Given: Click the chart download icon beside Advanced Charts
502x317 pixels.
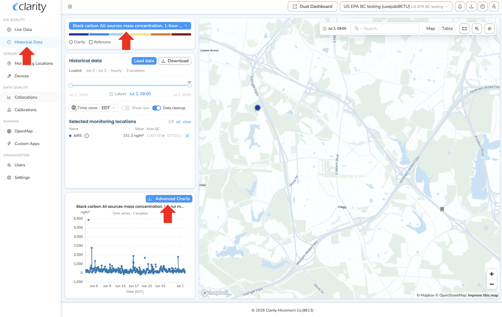Looking at the screenshot, I should pyautogui.click(x=149, y=199).
